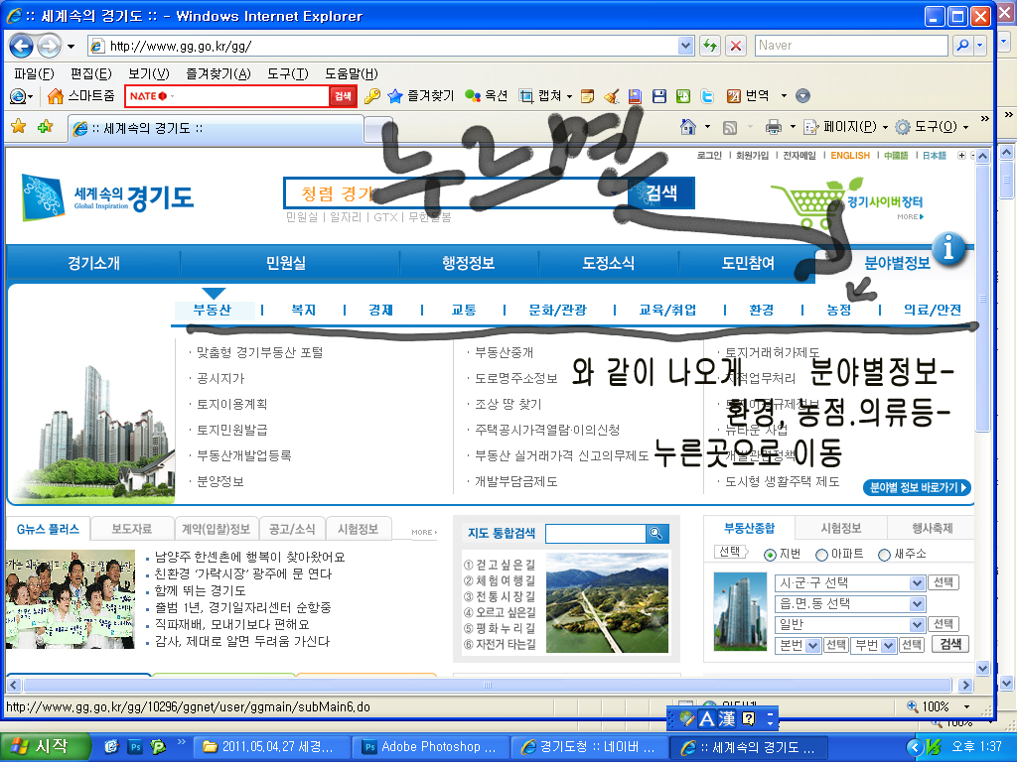Open the recent pages dropdown next to Forward
Screen dimensions: 1017x762
pyautogui.click(x=71, y=46)
